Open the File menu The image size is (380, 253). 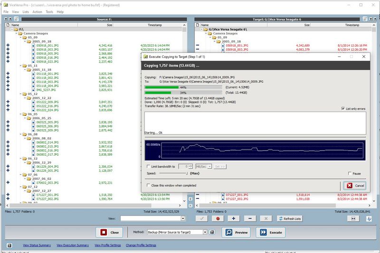pos(6,11)
